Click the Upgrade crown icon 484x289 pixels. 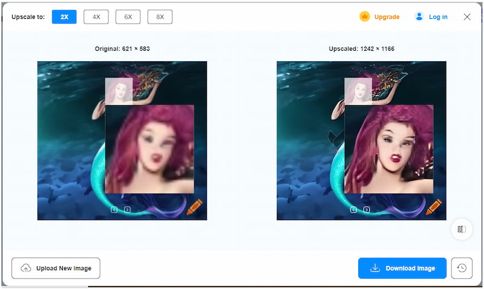coord(365,17)
